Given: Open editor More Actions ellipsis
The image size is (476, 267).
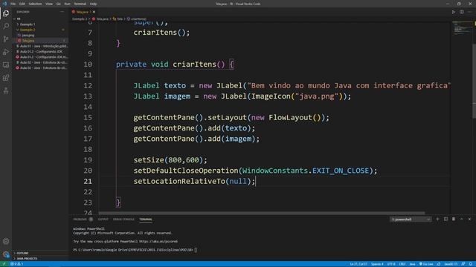Looking at the screenshot, I should (469, 12).
